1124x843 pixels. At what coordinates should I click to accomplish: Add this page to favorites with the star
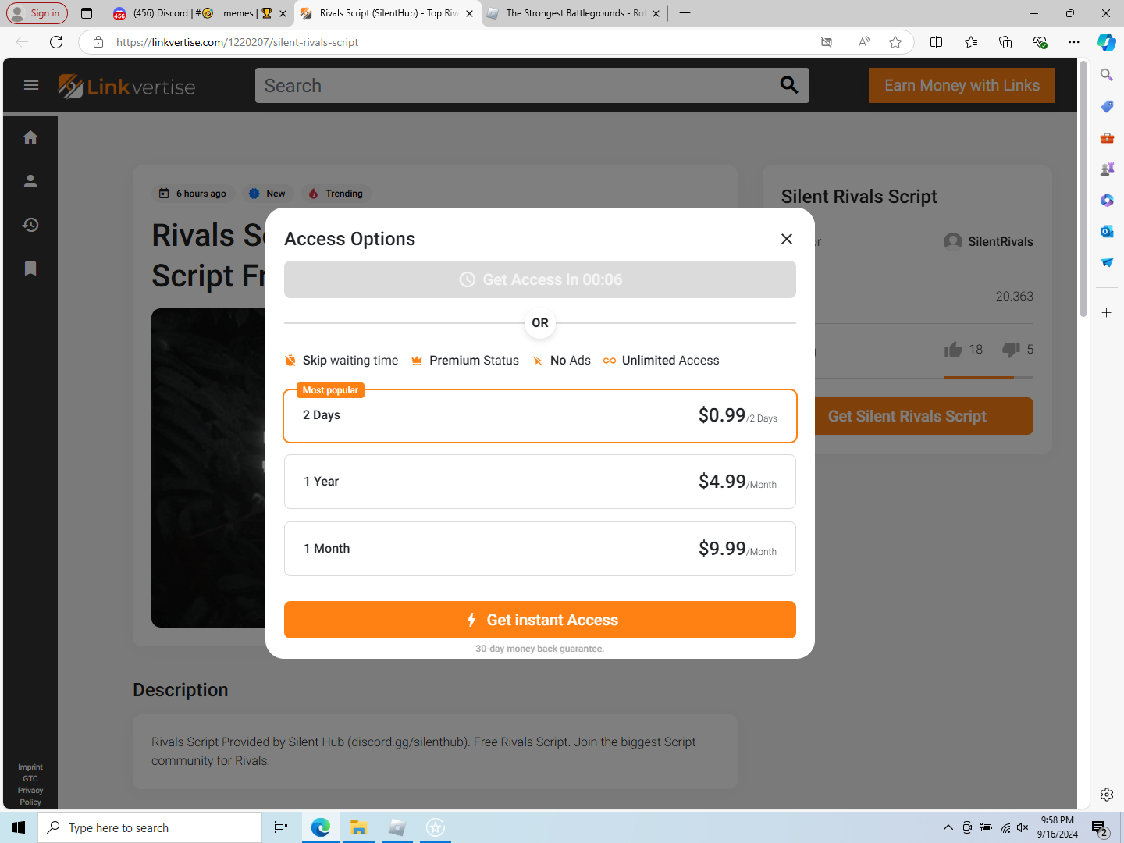[895, 42]
